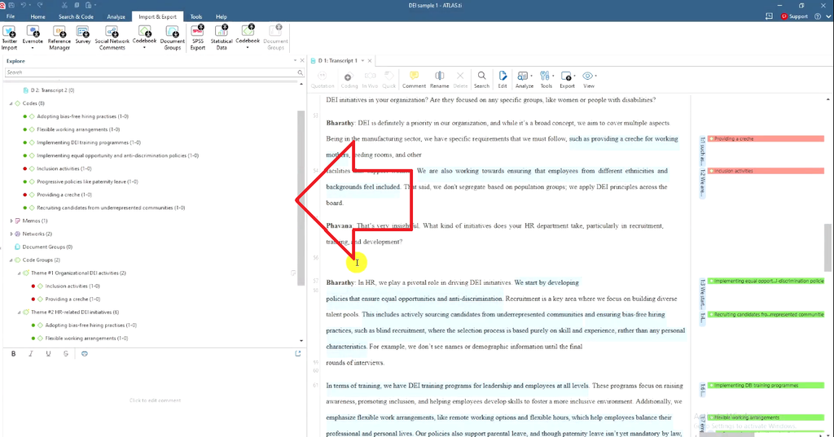Select the 'Providing a creche' margin code

(766, 139)
